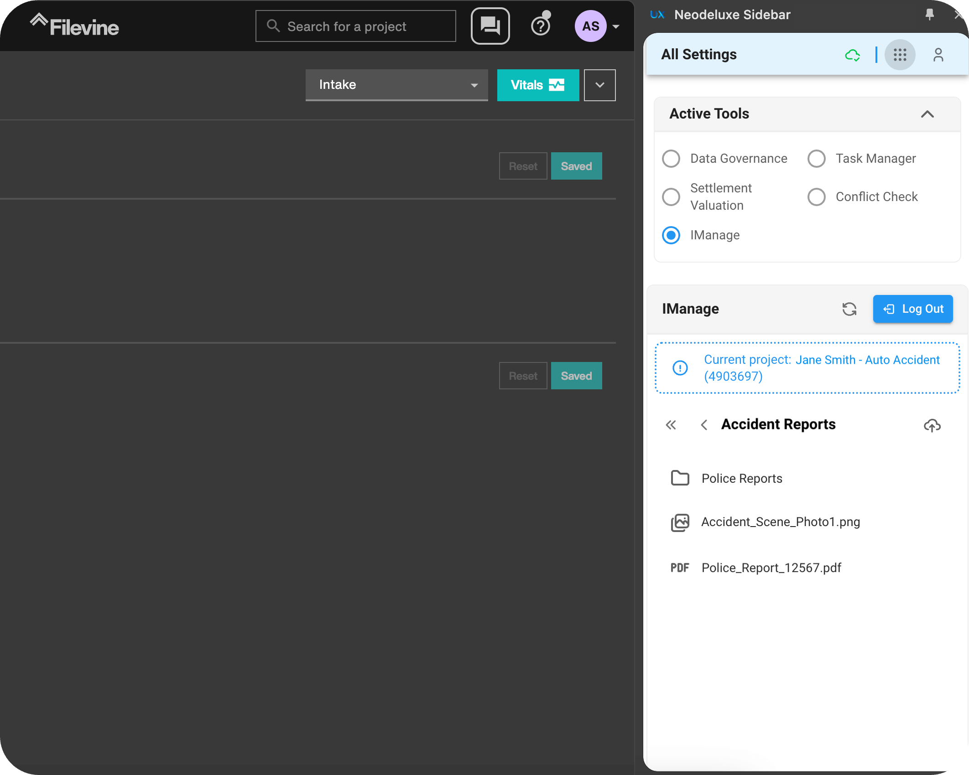Click the AS user avatar
Image resolution: width=969 pixels, height=775 pixels.
pos(590,26)
